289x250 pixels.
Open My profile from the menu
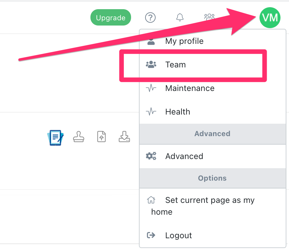[184, 41]
